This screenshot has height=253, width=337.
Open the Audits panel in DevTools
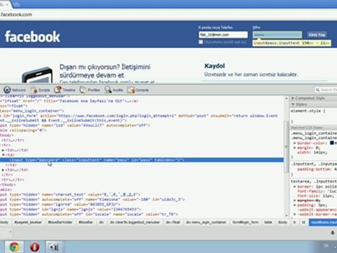pyautogui.click(x=114, y=90)
